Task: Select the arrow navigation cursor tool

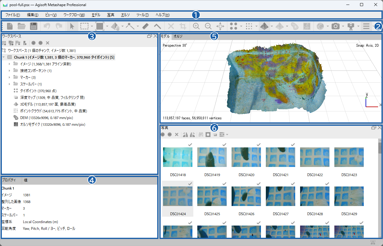Action: tap(72, 26)
